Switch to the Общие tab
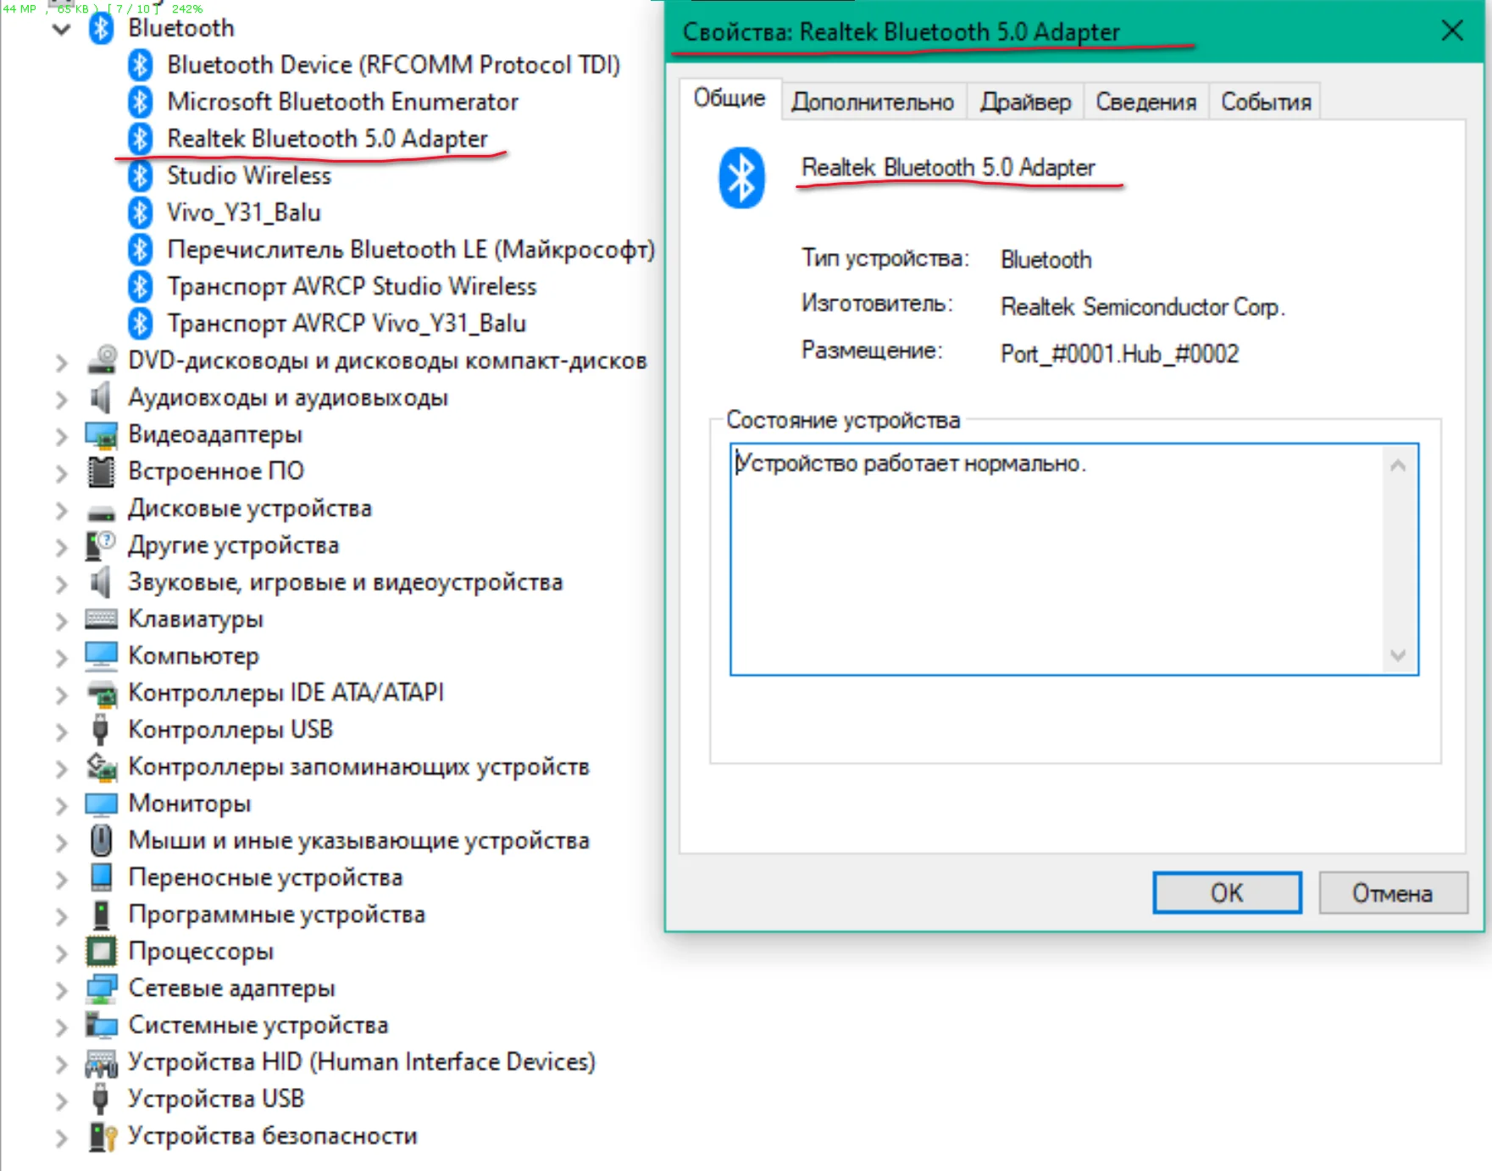Screen dimensions: 1492x1171 pos(729,99)
